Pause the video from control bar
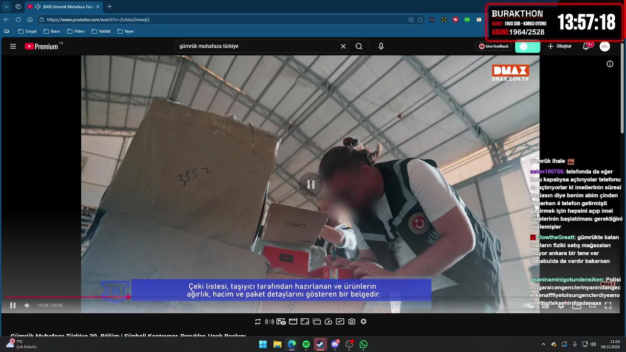The width and height of the screenshot is (626, 352). [13, 306]
